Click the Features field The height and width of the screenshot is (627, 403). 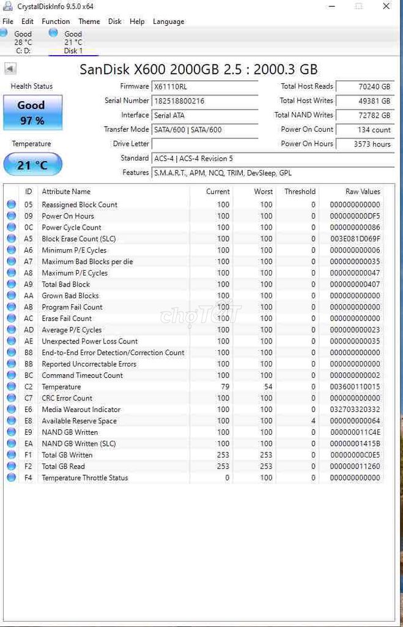[273, 173]
